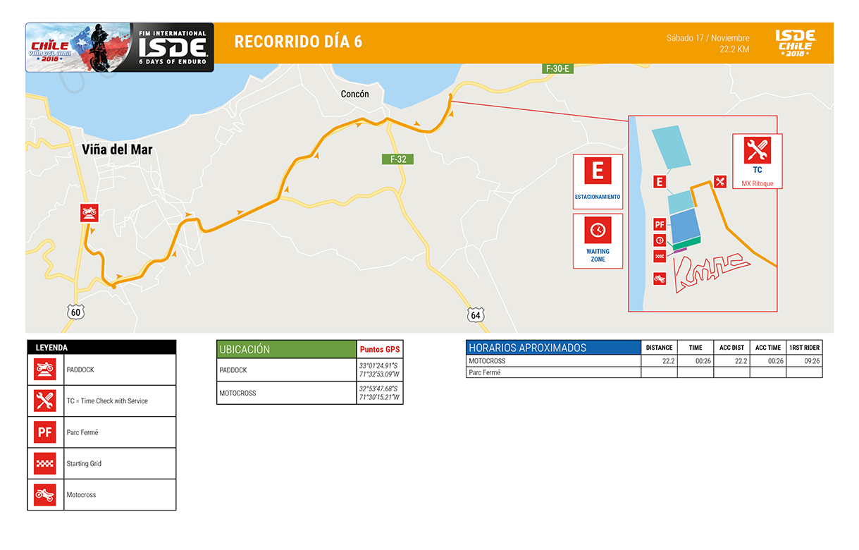Click the small clock marker in the inset map
Screen dimensions: 859x550
coord(660,240)
